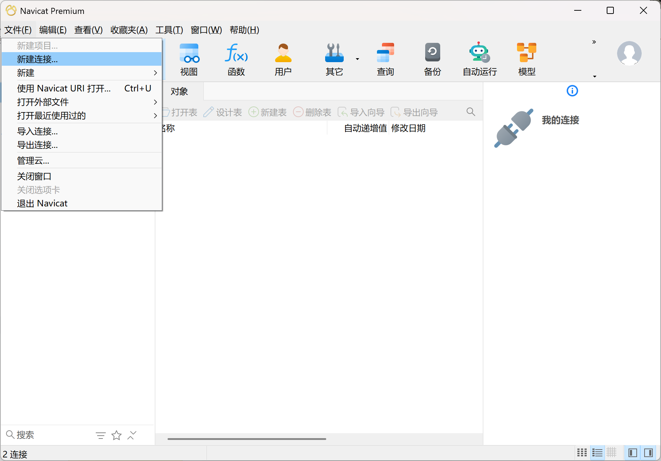This screenshot has width=661, height=461.
Task: Click the 设计表 button
Action: point(223,112)
